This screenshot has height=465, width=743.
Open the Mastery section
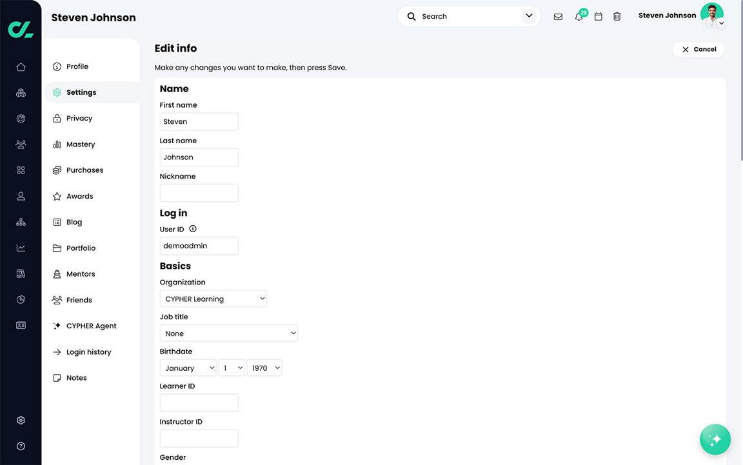pyautogui.click(x=81, y=144)
